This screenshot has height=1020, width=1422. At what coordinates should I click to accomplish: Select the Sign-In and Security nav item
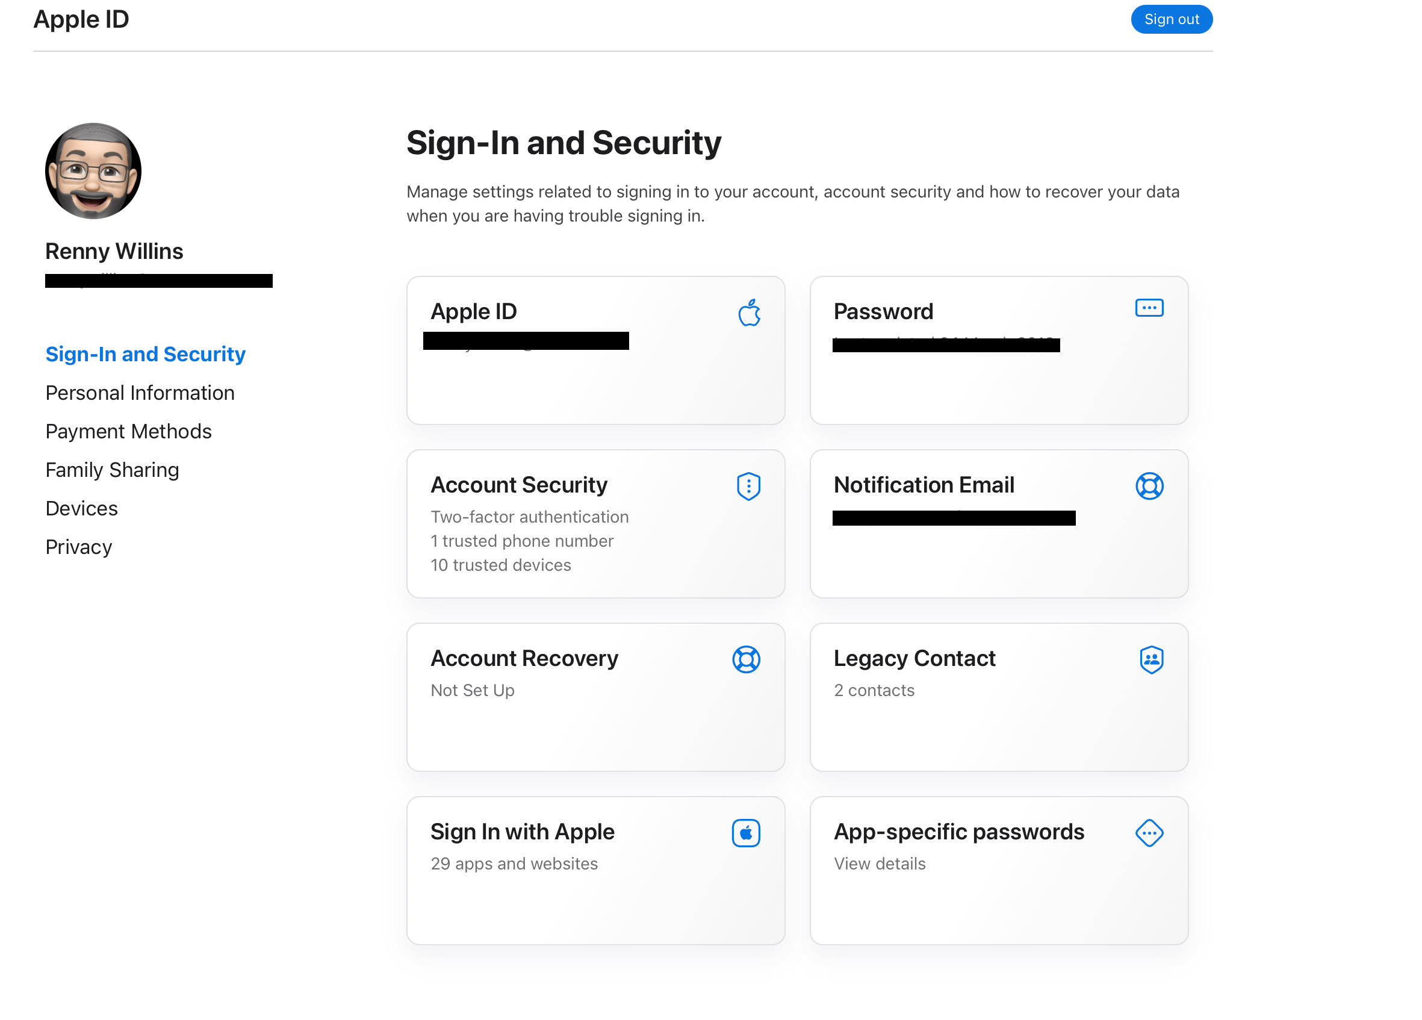click(145, 354)
